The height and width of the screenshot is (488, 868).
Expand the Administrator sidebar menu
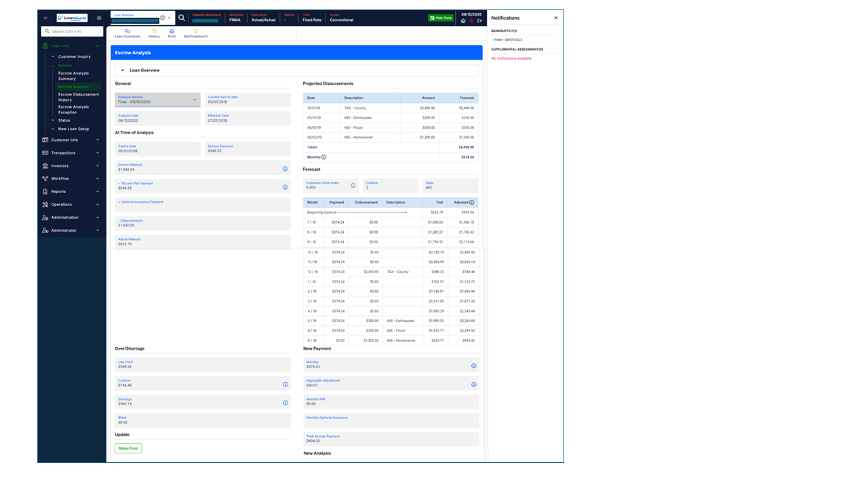pos(99,230)
